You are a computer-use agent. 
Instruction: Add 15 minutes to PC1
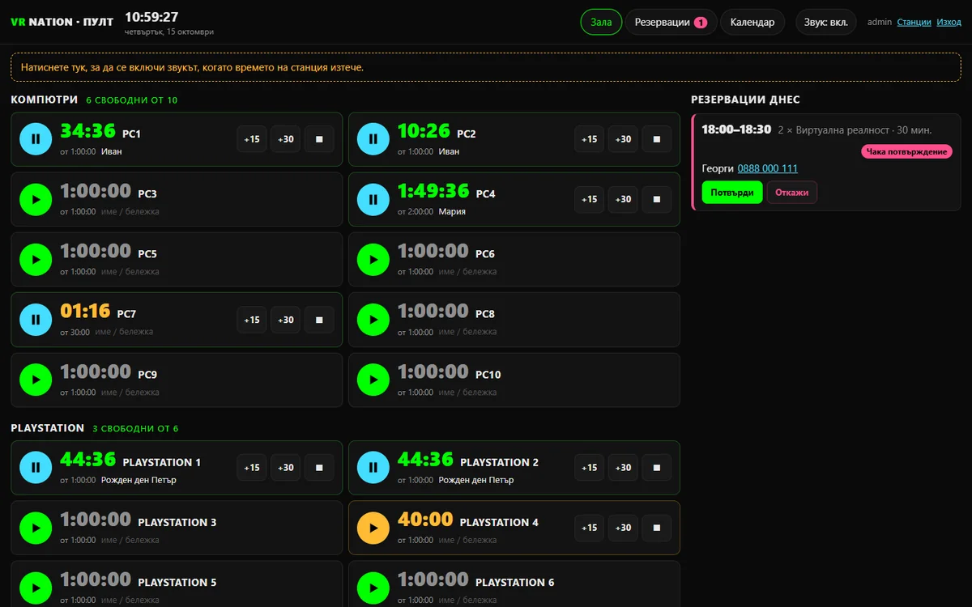click(252, 139)
